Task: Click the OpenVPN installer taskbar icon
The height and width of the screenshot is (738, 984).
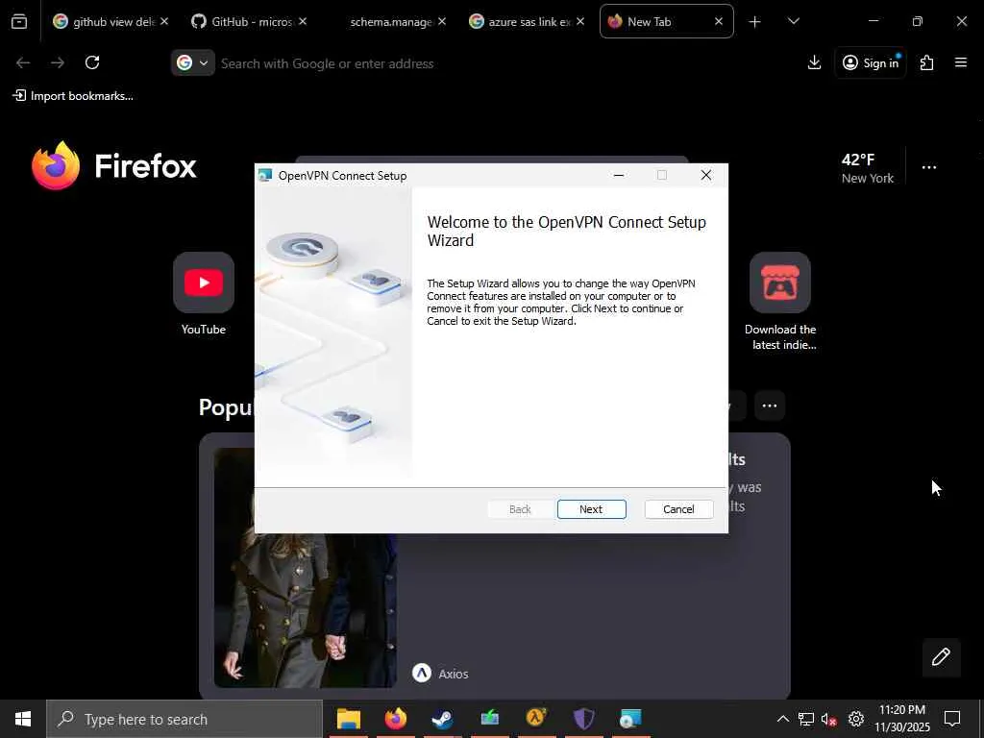Action: (630, 719)
